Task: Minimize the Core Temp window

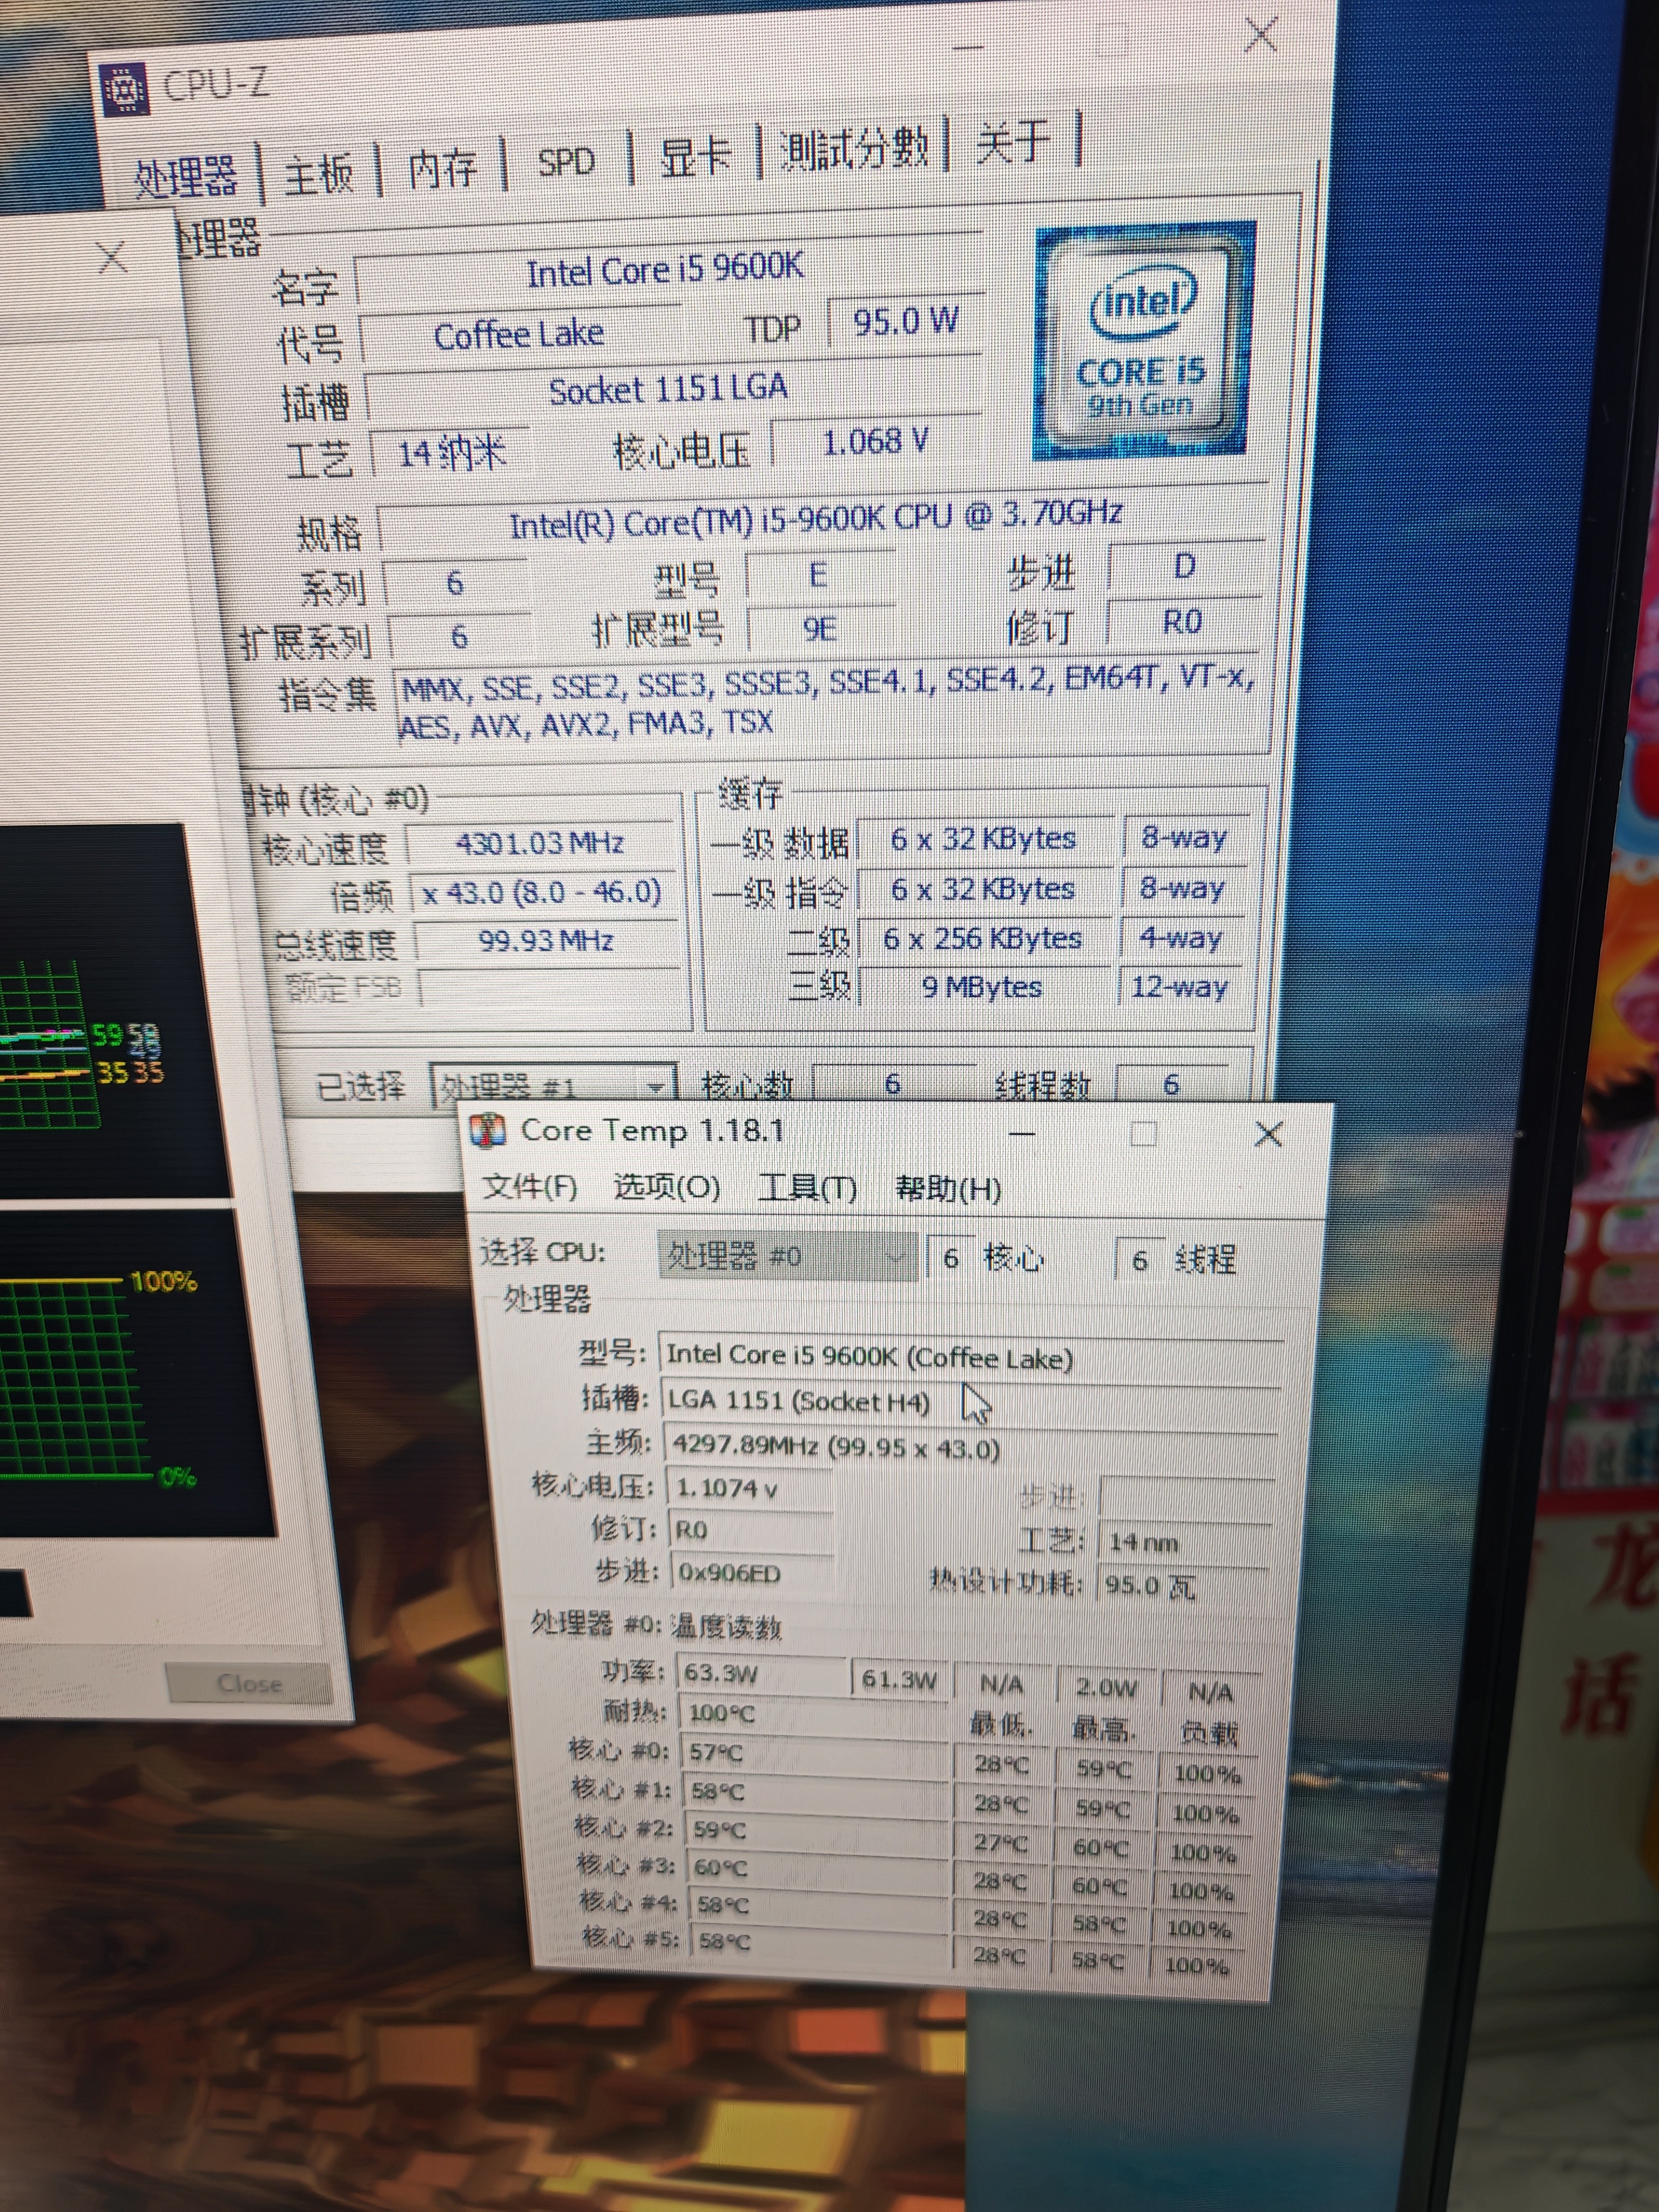Action: click(1022, 1134)
